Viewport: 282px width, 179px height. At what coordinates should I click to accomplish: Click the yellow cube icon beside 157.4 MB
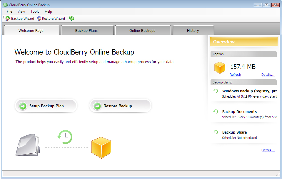pyautogui.click(x=219, y=68)
